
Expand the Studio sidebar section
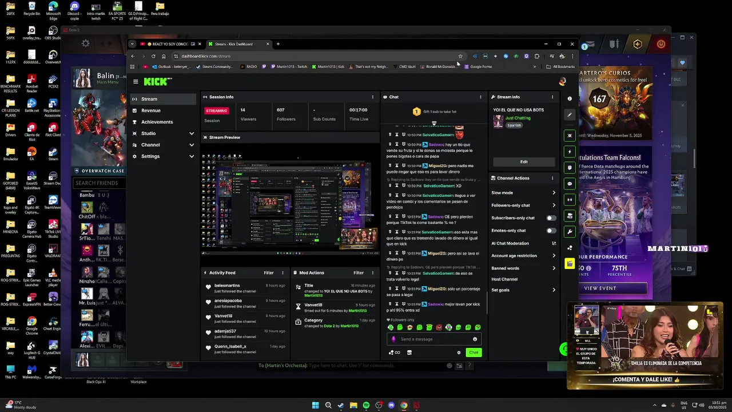164,133
